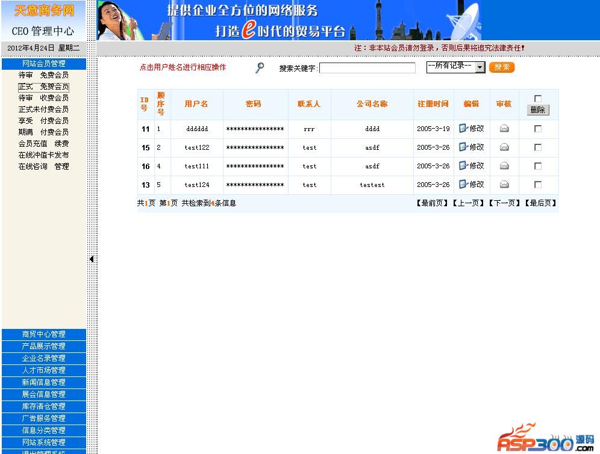Go to next page via 下一页
Viewport: 600px width, 454px height.
pos(504,203)
